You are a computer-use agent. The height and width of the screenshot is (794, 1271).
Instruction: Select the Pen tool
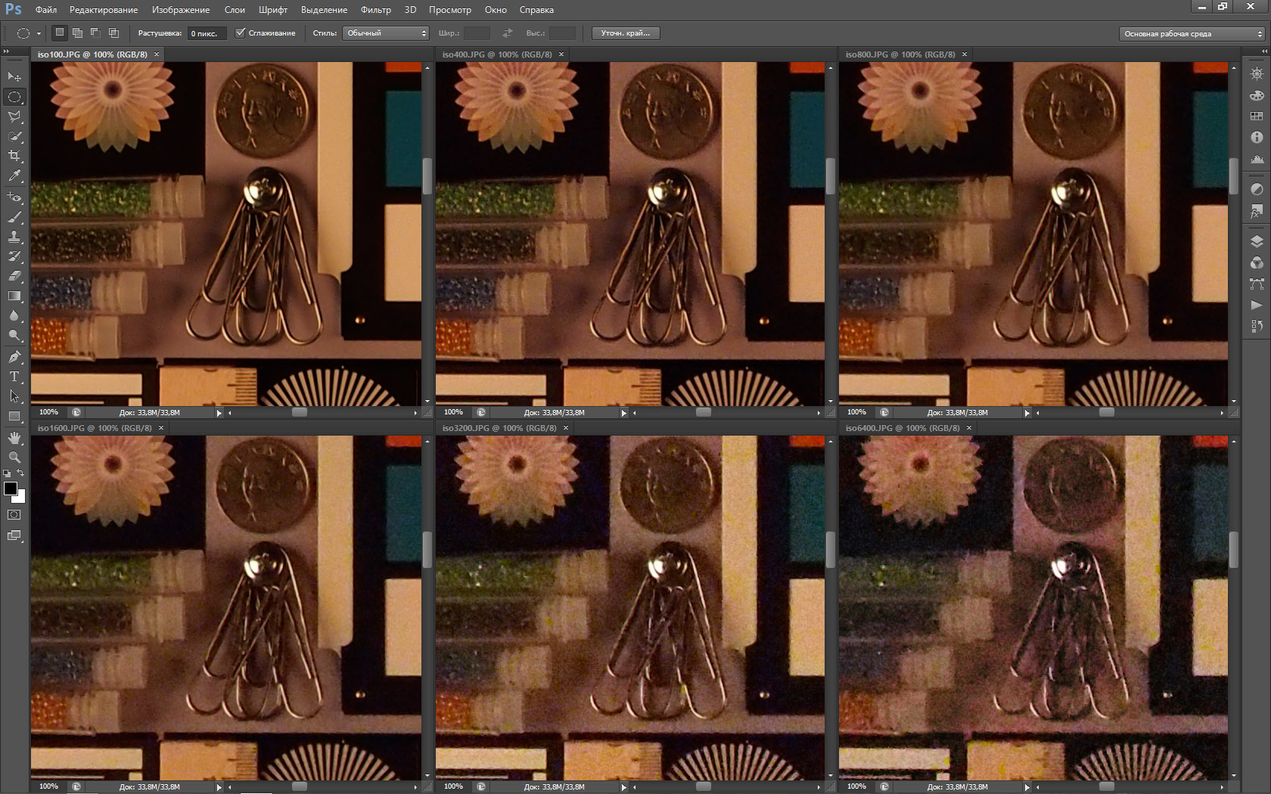[x=14, y=356]
